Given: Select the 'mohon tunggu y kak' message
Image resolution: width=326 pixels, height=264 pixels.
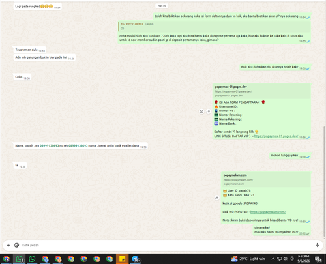Looking at the screenshot, I should [290, 156].
